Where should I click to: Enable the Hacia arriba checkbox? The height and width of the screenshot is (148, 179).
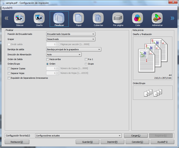[x=47, y=59]
